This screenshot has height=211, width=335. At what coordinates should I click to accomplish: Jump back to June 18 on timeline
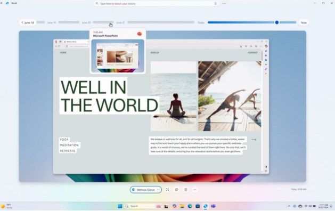(28, 22)
